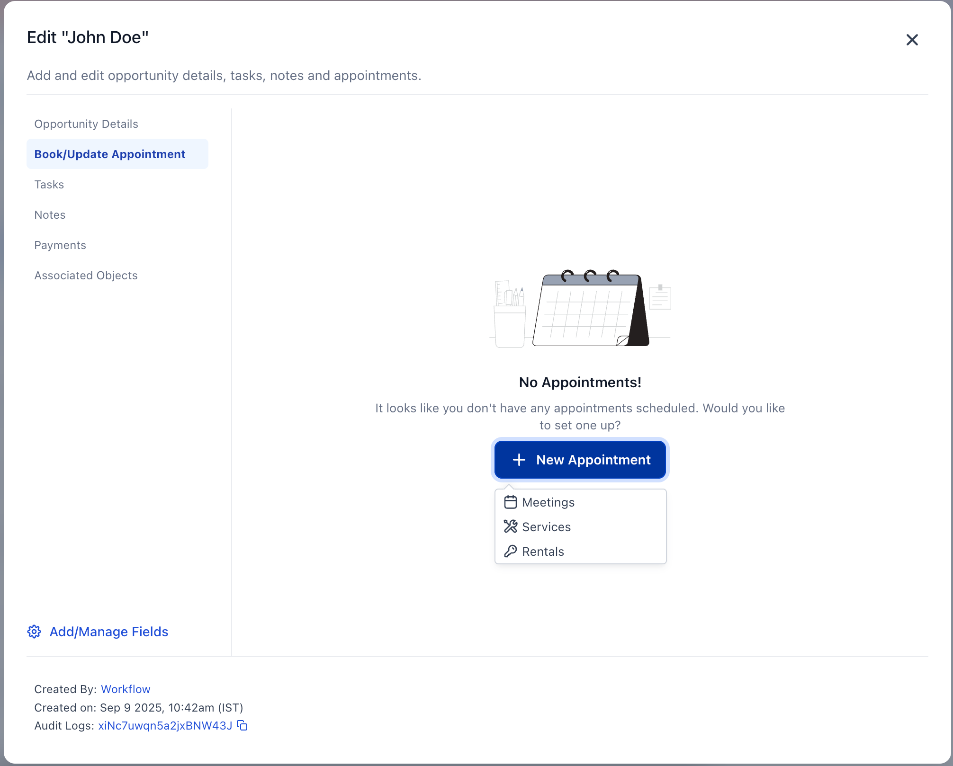Click the gear icon next to Add/Manage Fields
The width and height of the screenshot is (953, 766).
(34, 632)
